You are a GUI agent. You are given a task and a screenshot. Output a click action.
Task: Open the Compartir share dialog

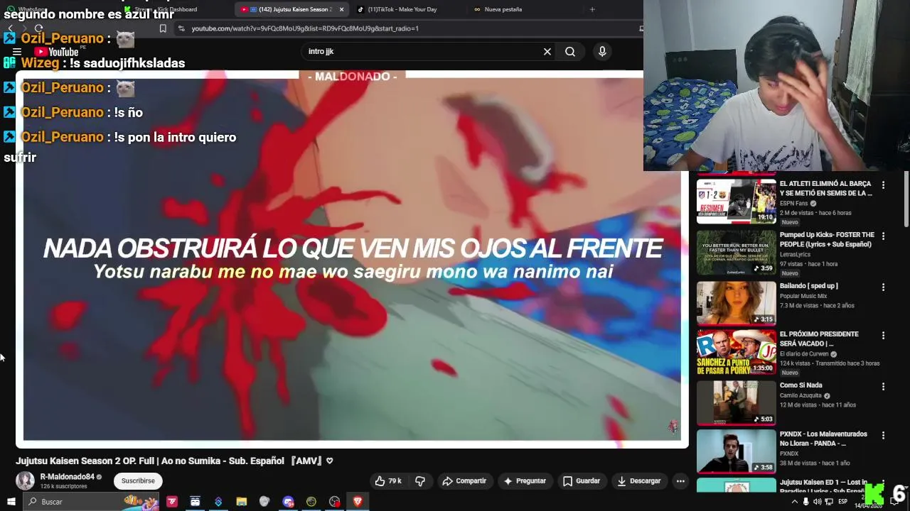pyautogui.click(x=464, y=481)
